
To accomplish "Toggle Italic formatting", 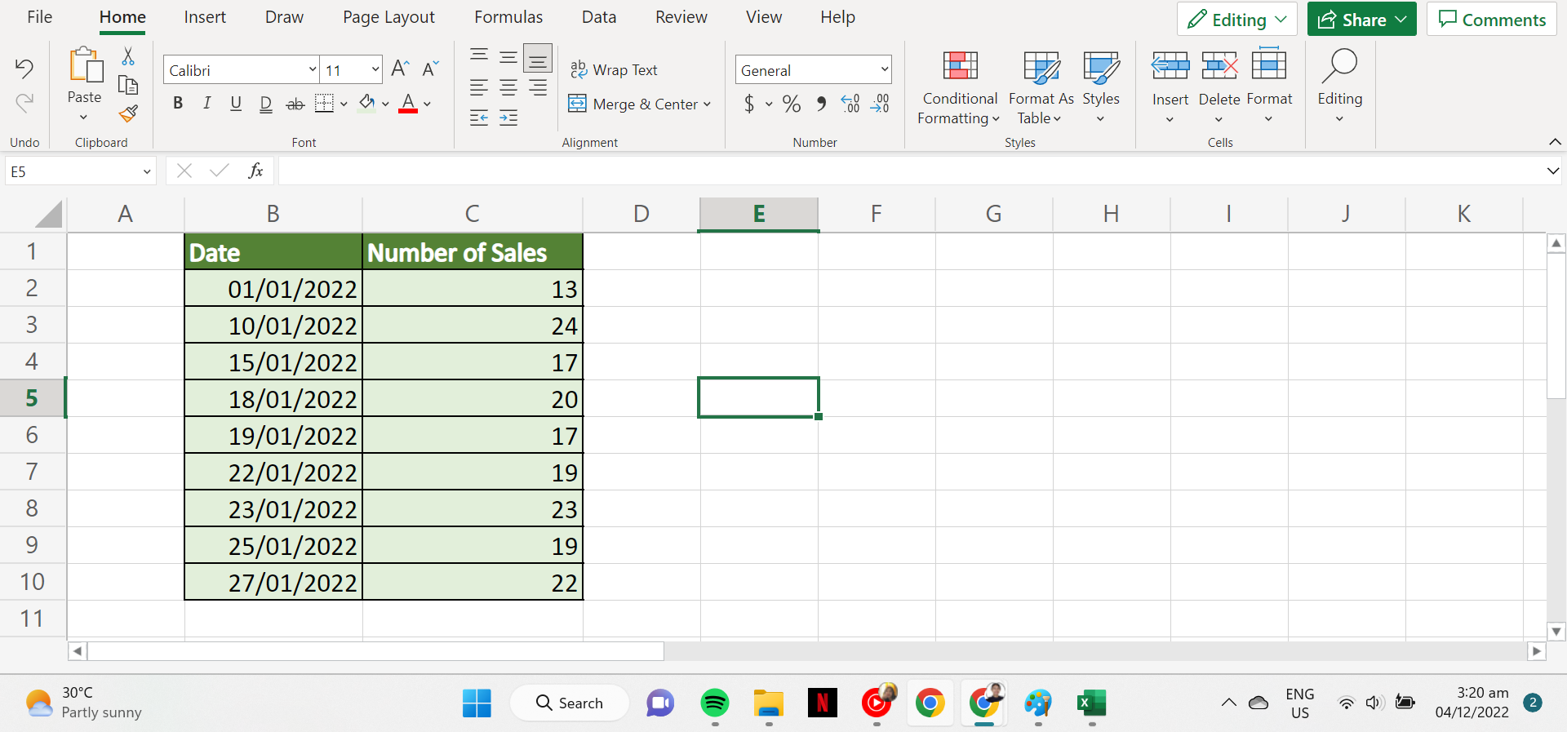I will tap(206, 104).
